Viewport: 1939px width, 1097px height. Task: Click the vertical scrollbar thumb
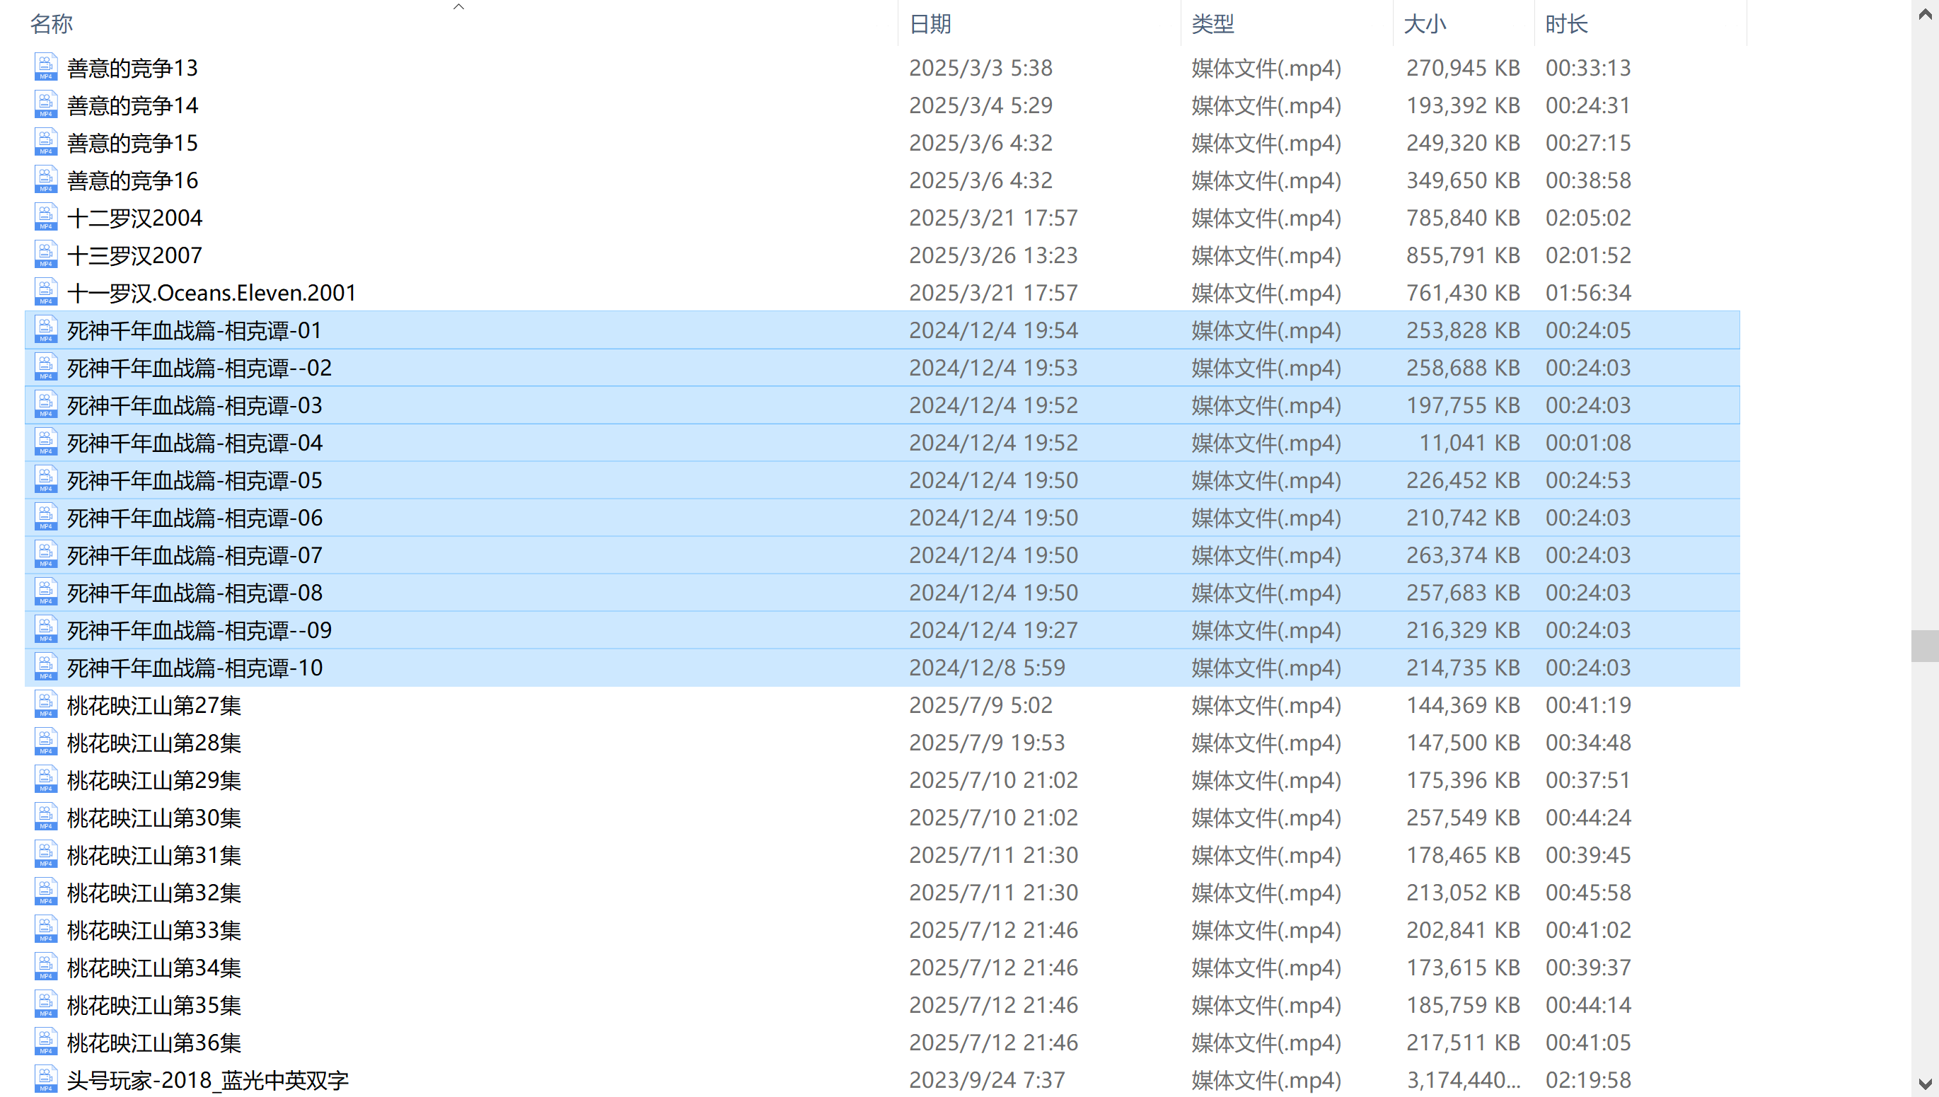click(x=1925, y=646)
